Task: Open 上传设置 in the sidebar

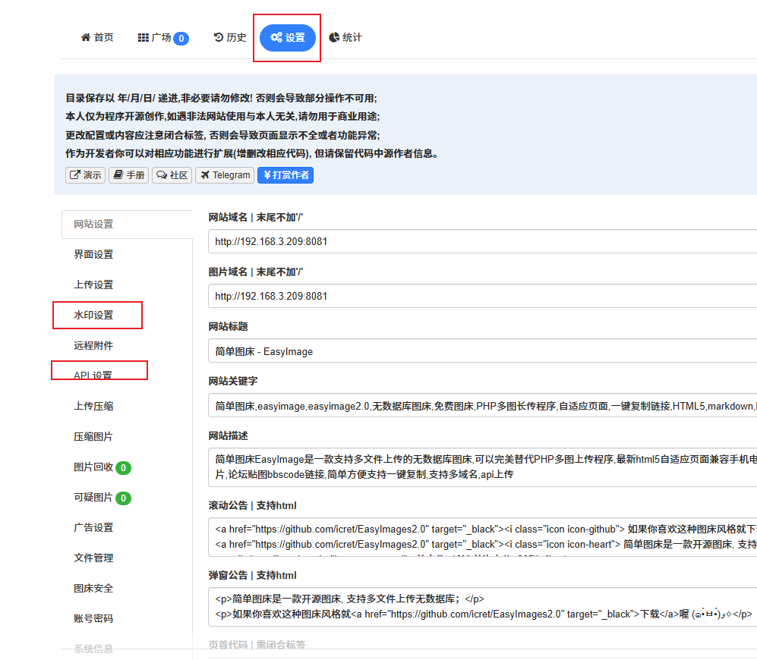Action: coord(93,284)
